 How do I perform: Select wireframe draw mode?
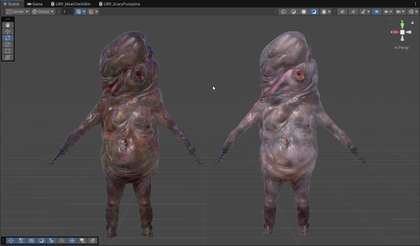coord(283,12)
